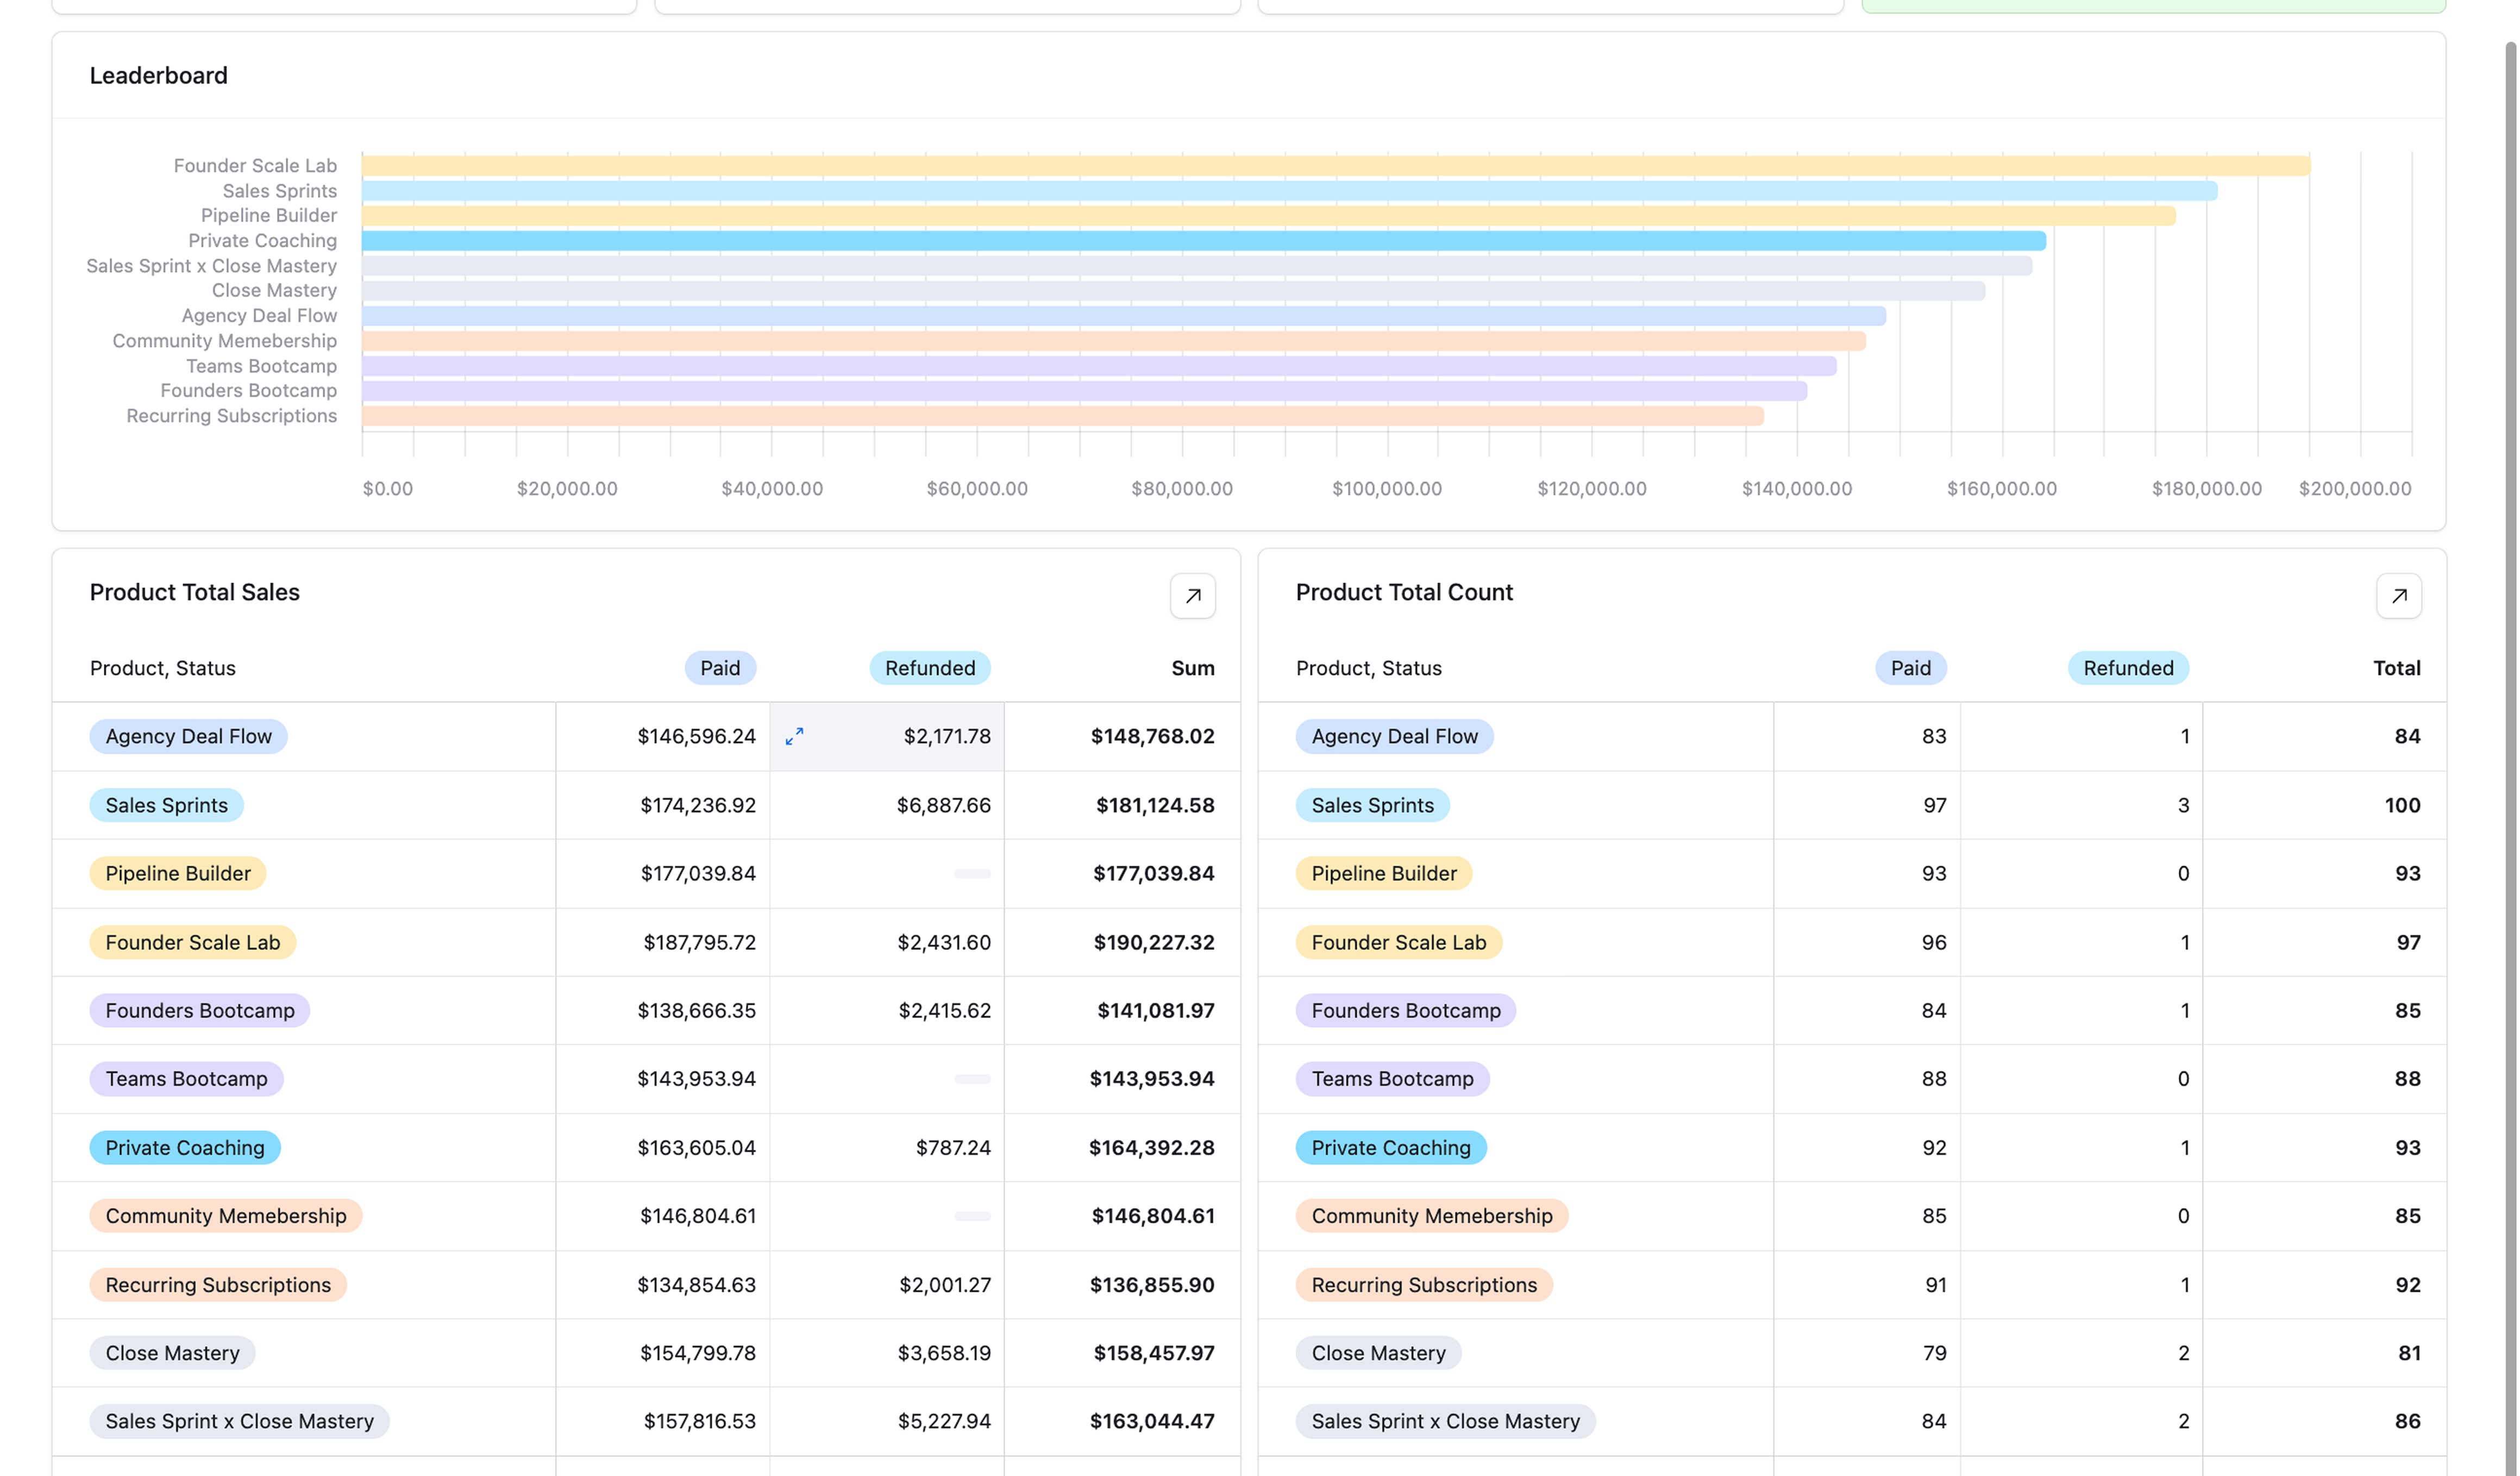Toggle the Refunded filter in Product Total Count

2127,667
